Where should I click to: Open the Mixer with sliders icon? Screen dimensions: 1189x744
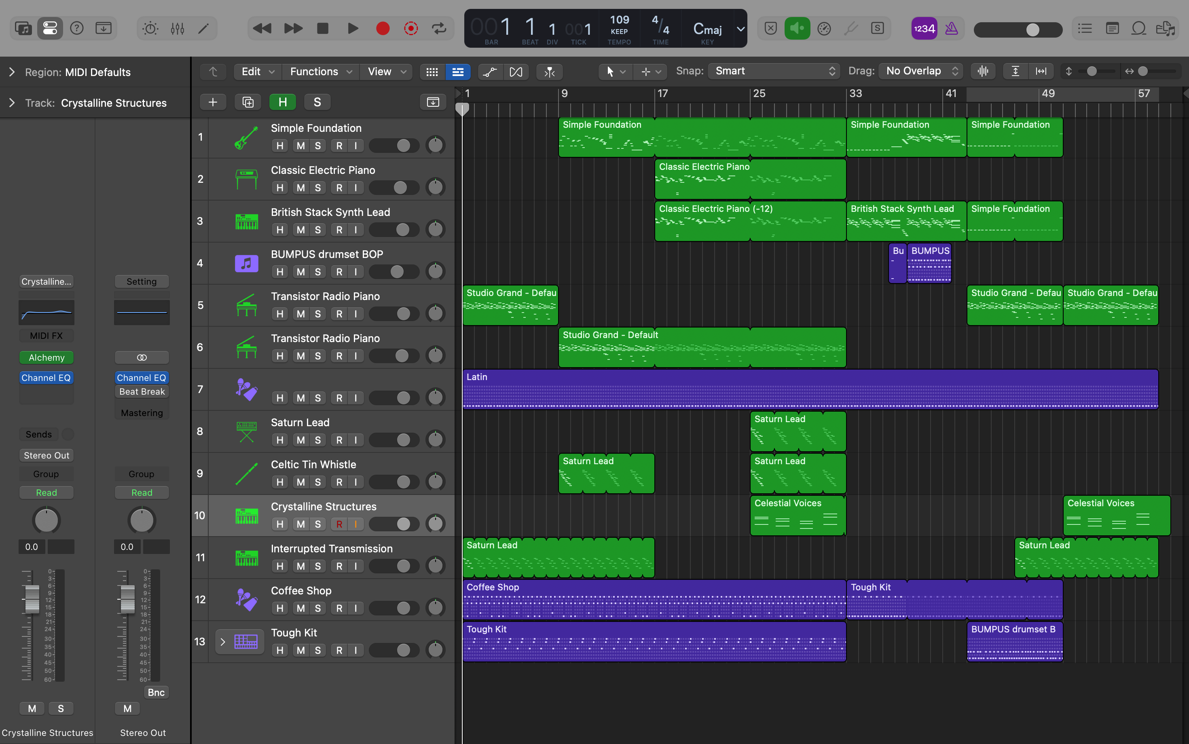coord(177,29)
